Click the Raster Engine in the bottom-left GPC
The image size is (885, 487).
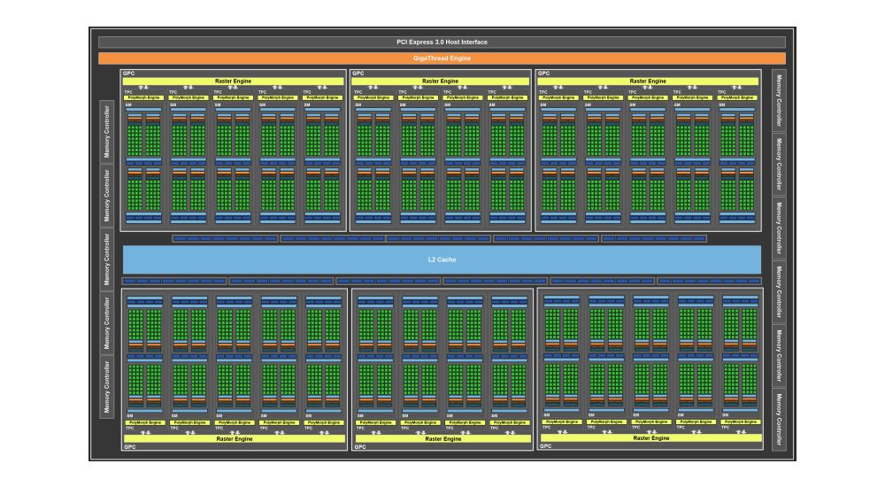coord(234,438)
